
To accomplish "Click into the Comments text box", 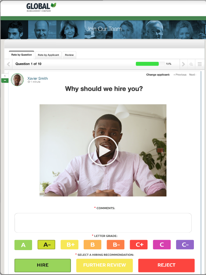I will pyautogui.click(x=103, y=223).
